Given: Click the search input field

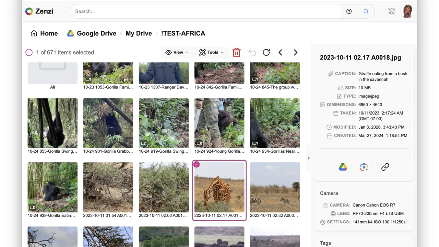Looking at the screenshot, I should 206,11.
